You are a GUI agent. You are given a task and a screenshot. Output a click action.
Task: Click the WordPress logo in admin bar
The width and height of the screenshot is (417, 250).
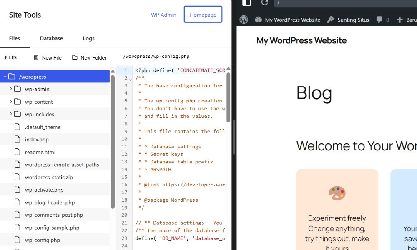pos(244,20)
